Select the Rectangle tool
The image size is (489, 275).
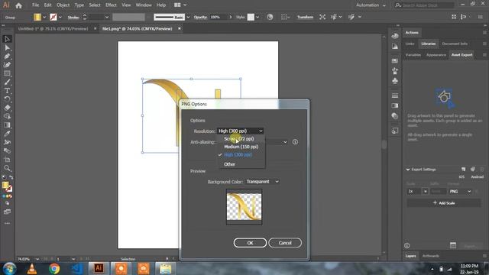(7, 73)
